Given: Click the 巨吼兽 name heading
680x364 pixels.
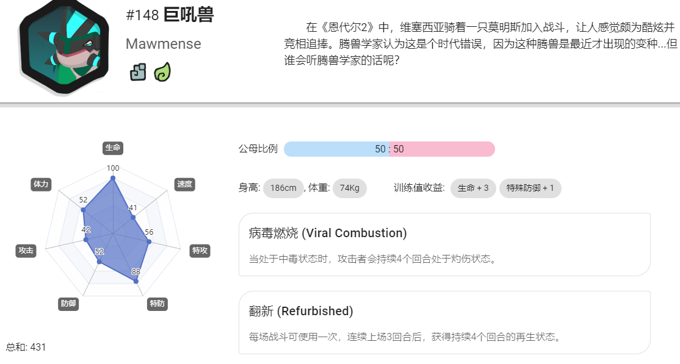Looking at the screenshot, I should (189, 15).
